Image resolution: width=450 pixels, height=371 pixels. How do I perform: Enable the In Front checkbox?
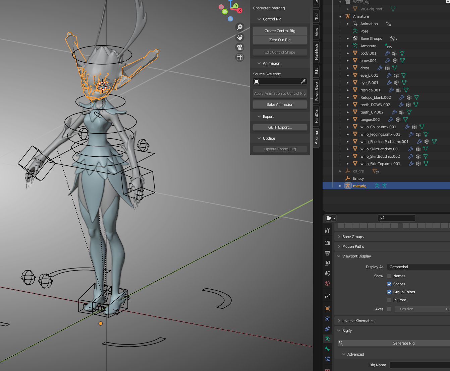[x=389, y=300]
